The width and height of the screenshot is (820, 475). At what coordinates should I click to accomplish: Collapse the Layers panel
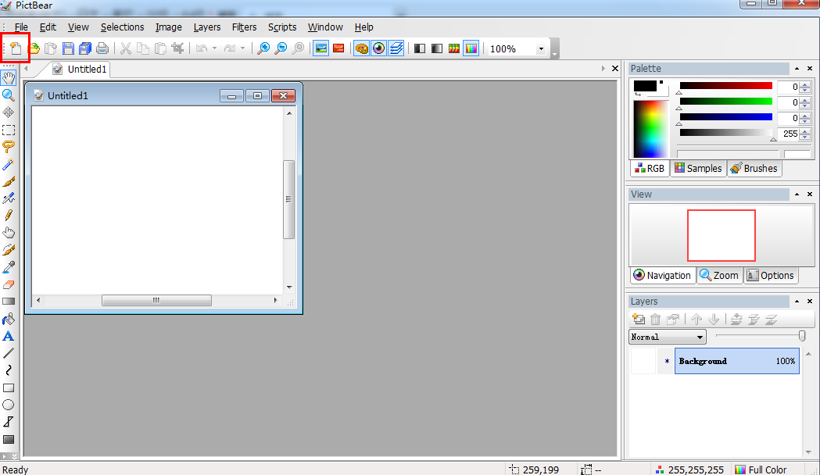point(797,302)
